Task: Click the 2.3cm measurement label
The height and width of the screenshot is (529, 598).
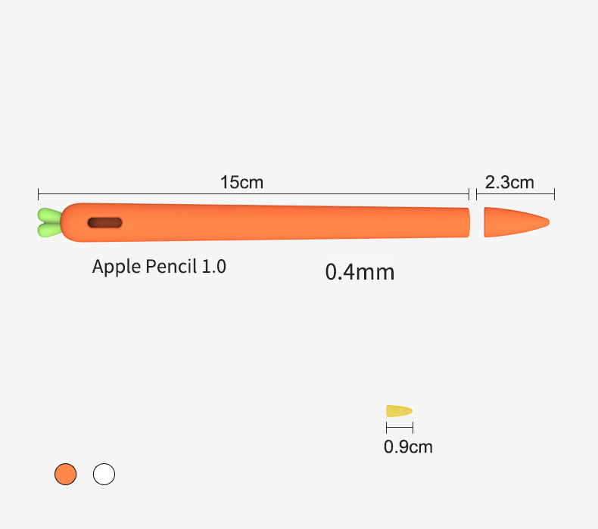Action: click(x=509, y=182)
